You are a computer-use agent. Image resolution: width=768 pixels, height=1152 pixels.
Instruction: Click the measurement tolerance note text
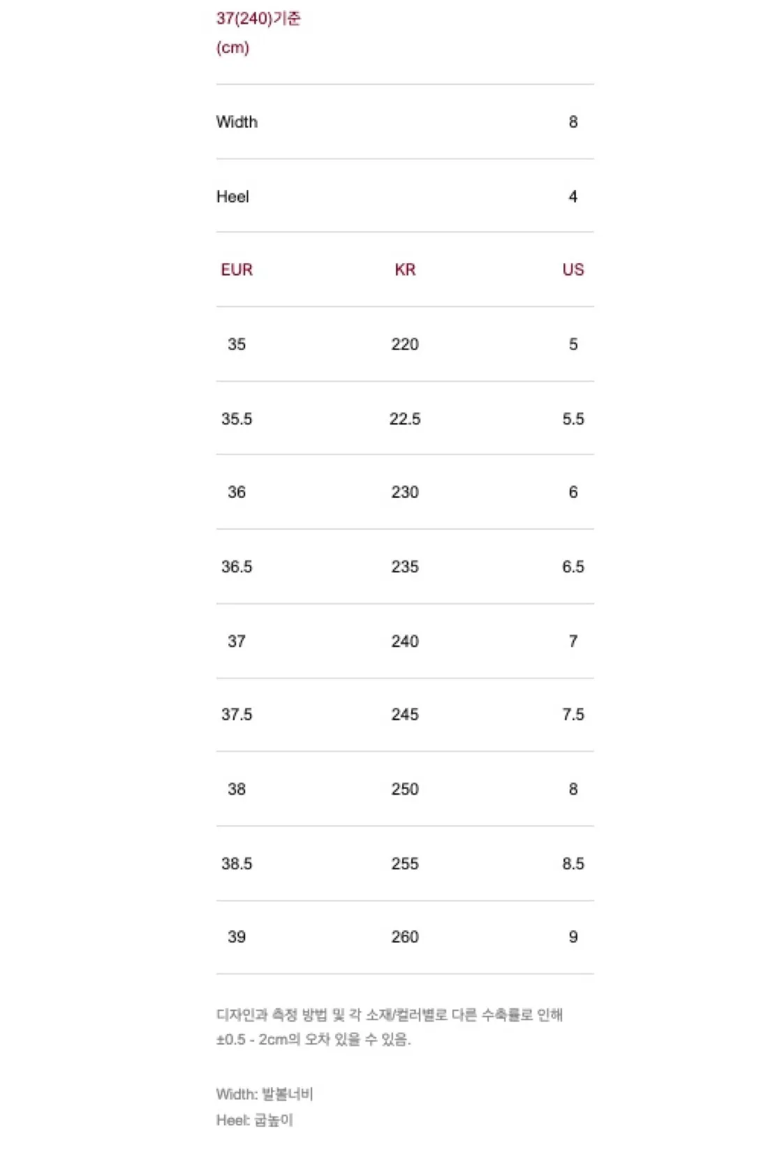click(390, 1027)
